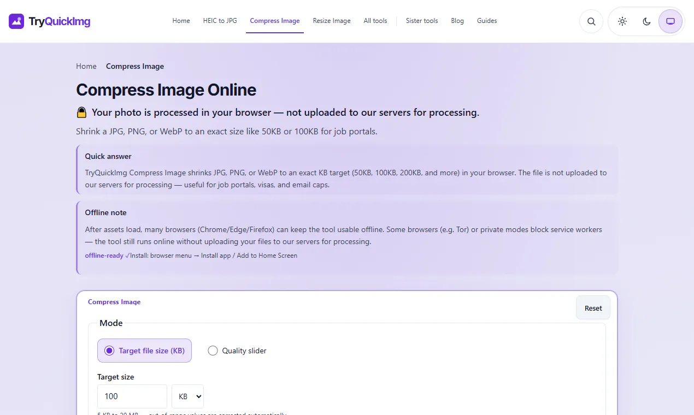Click the Quick answer heading

point(108,156)
